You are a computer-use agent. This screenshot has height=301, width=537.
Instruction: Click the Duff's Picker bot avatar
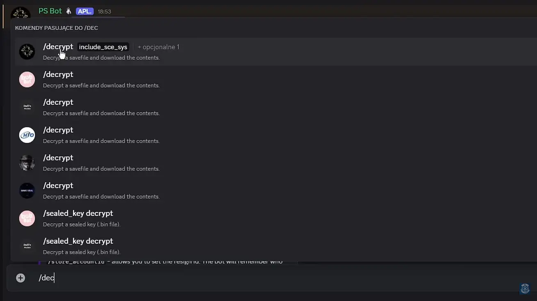click(27, 107)
